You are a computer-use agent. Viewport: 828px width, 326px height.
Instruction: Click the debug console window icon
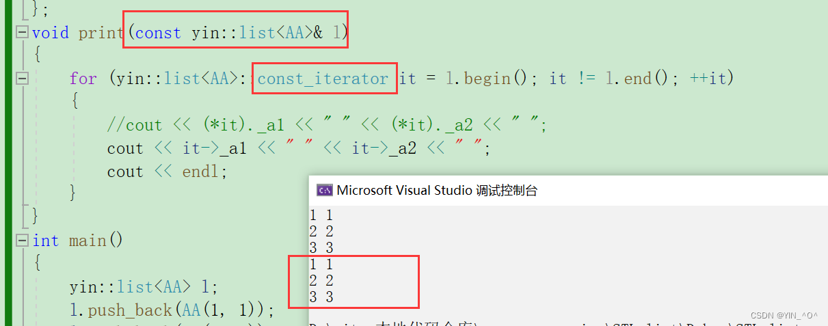325,191
